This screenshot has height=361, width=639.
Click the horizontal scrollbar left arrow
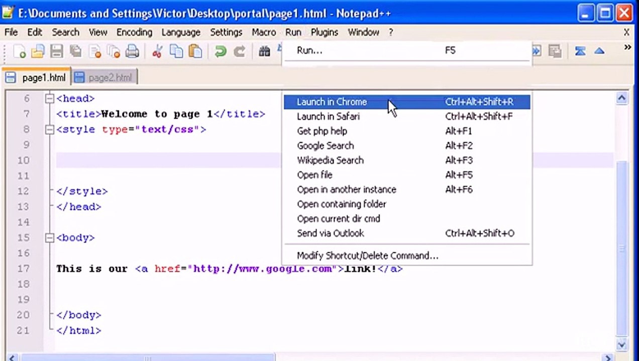tap(11, 358)
